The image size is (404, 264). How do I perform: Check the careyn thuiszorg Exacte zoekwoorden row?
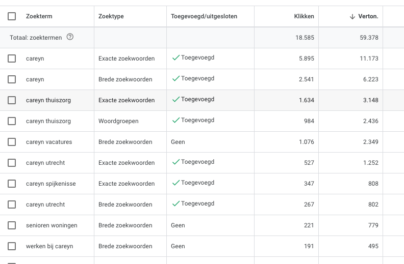tap(12, 100)
